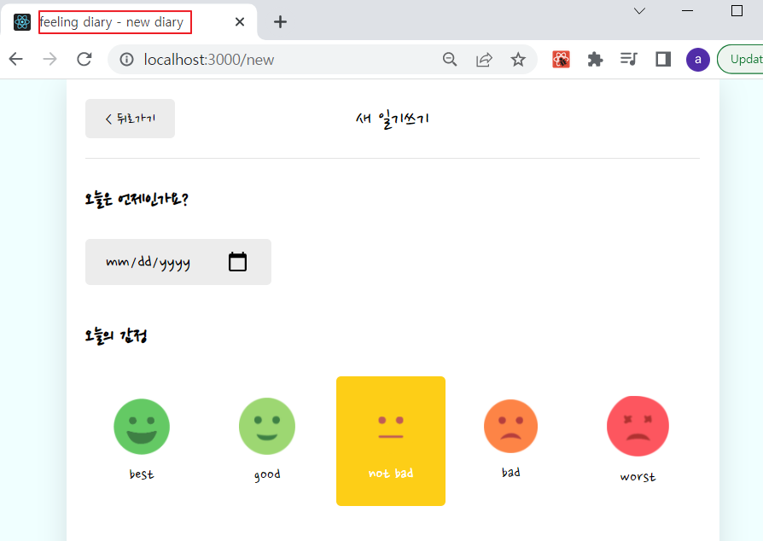Screen dimensions: 763x541
Task: Click the Update button in the Chrome toolbar
Action: [x=740, y=60]
